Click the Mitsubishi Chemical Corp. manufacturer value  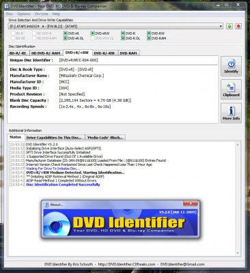pos(81,76)
